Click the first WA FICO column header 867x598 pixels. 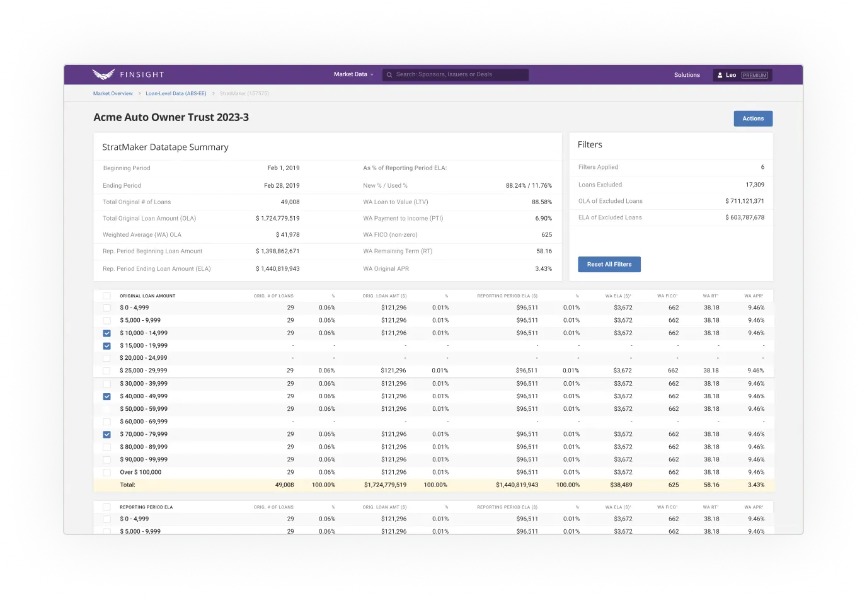pos(667,296)
